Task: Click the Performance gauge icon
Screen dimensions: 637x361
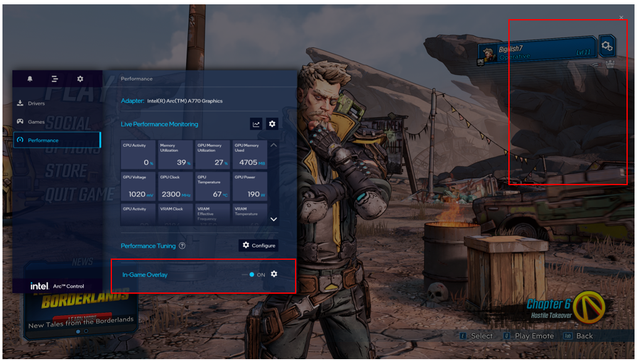Action: pyautogui.click(x=20, y=139)
